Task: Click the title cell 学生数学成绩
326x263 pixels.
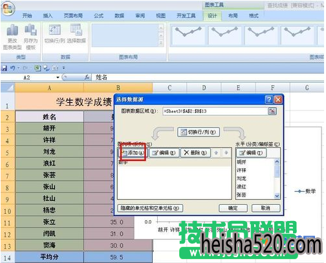Action: (x=83, y=101)
